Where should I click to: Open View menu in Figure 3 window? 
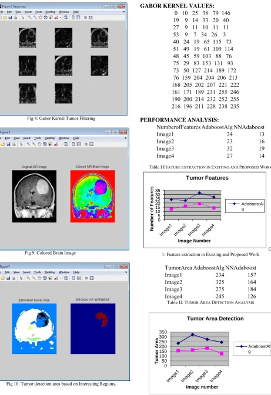click(x=18, y=12)
